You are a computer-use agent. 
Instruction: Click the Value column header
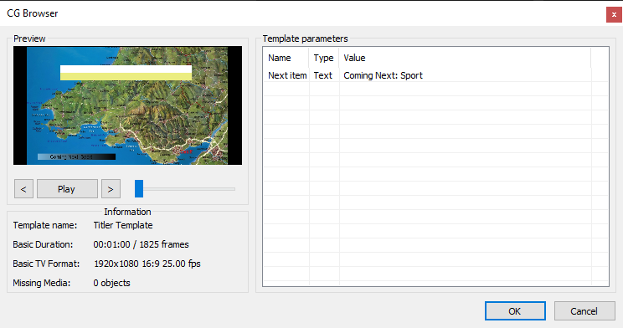(x=465, y=58)
